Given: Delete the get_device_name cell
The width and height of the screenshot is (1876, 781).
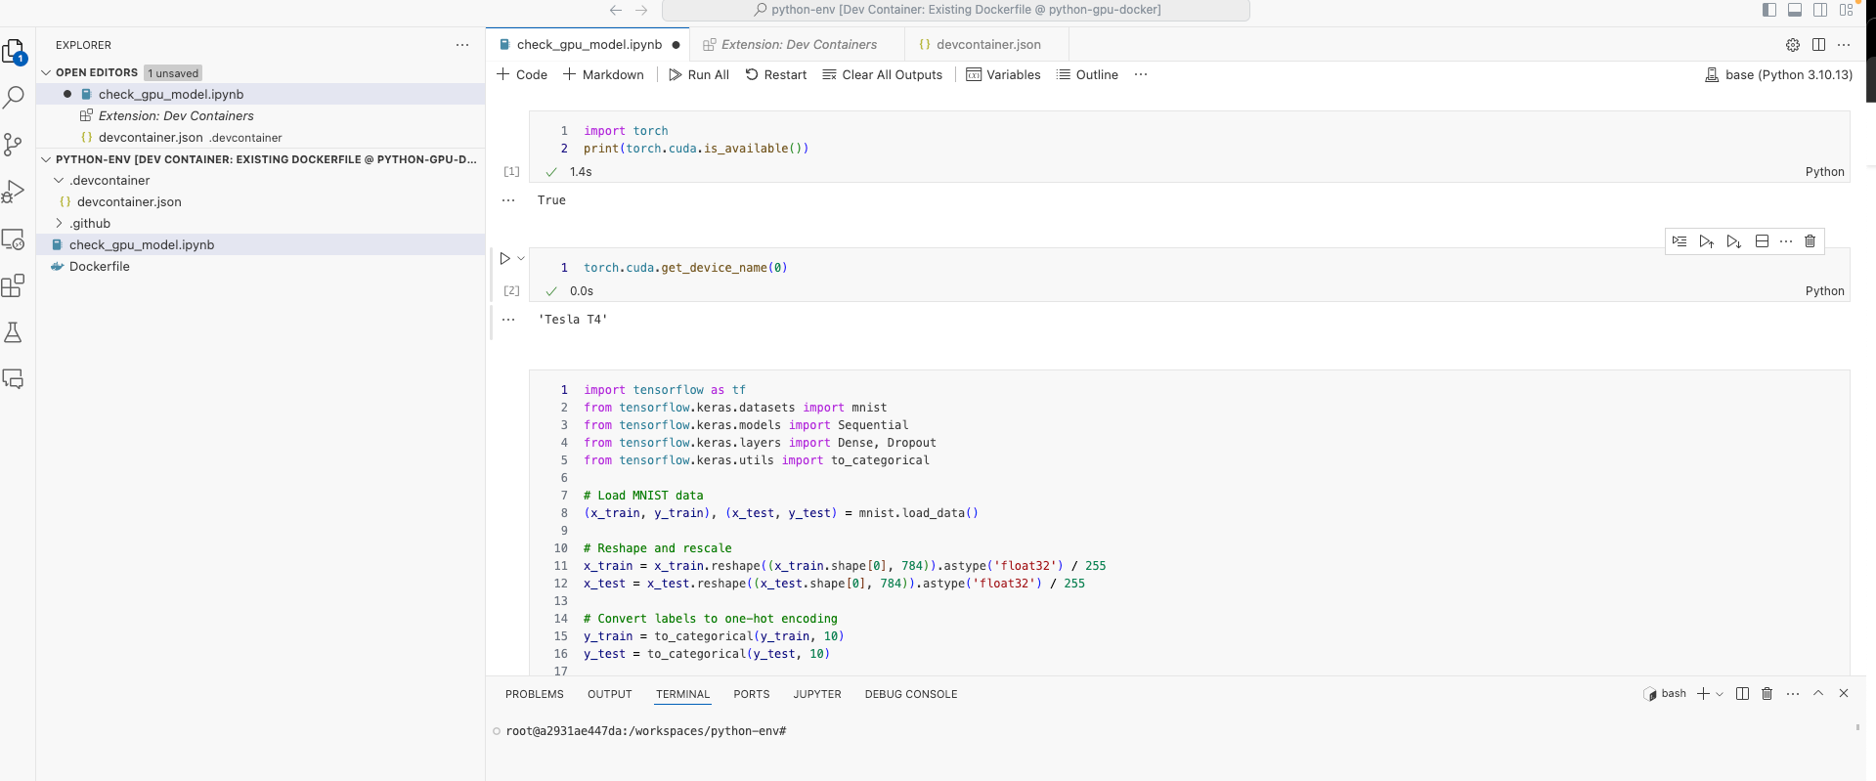Looking at the screenshot, I should [1810, 241].
